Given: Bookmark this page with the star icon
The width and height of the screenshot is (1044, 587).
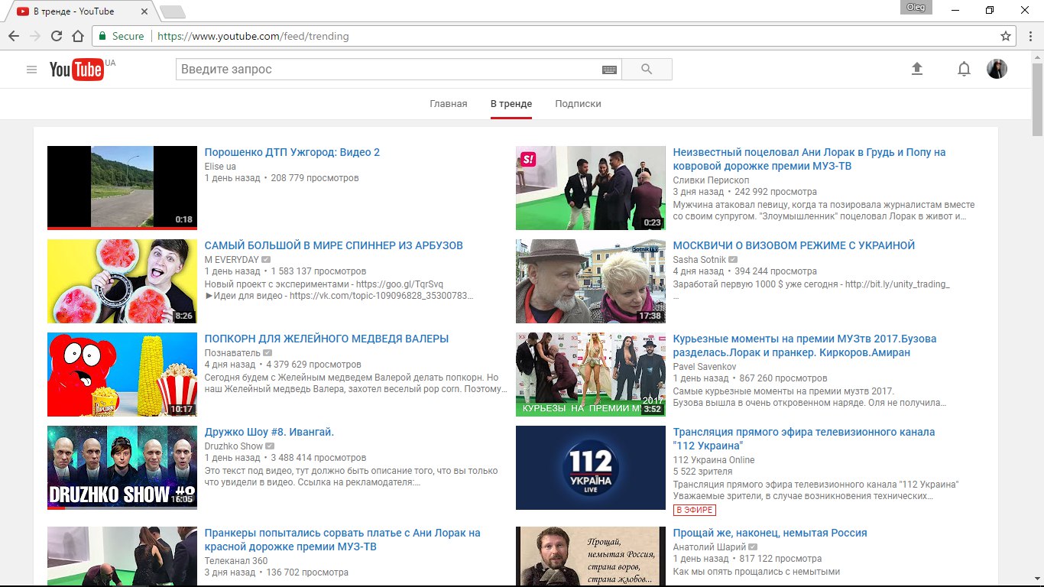Looking at the screenshot, I should pos(1006,36).
